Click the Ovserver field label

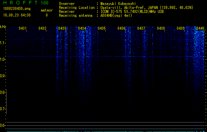pos(67,4)
